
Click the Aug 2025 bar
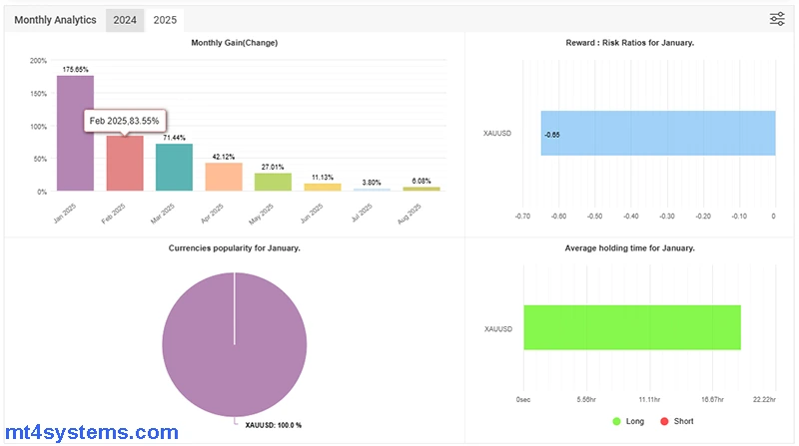click(421, 188)
